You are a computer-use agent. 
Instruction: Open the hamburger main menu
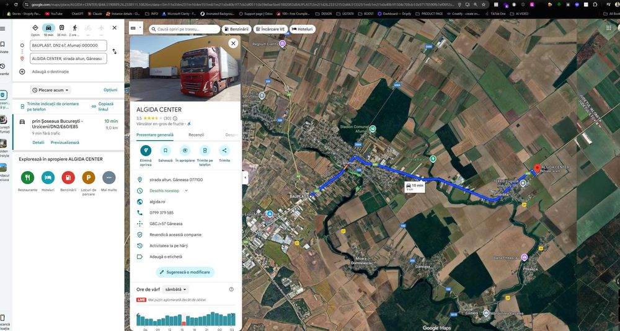point(2,29)
